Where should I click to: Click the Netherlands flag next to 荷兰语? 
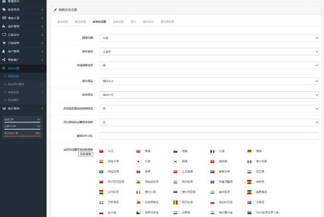point(249,172)
